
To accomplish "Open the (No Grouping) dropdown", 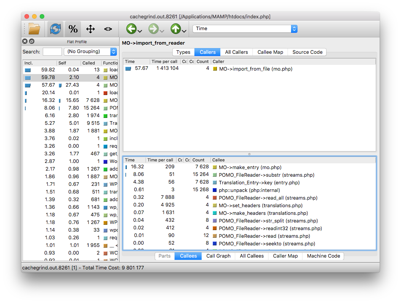I will 90,52.
